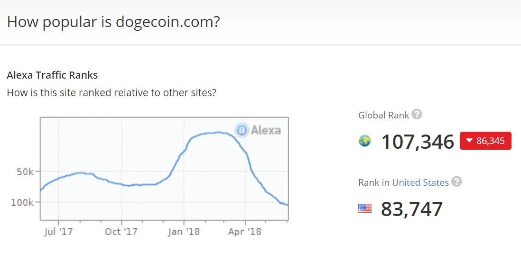Click the United States flag icon
The width and height of the screenshot is (521, 253).
[365, 208]
